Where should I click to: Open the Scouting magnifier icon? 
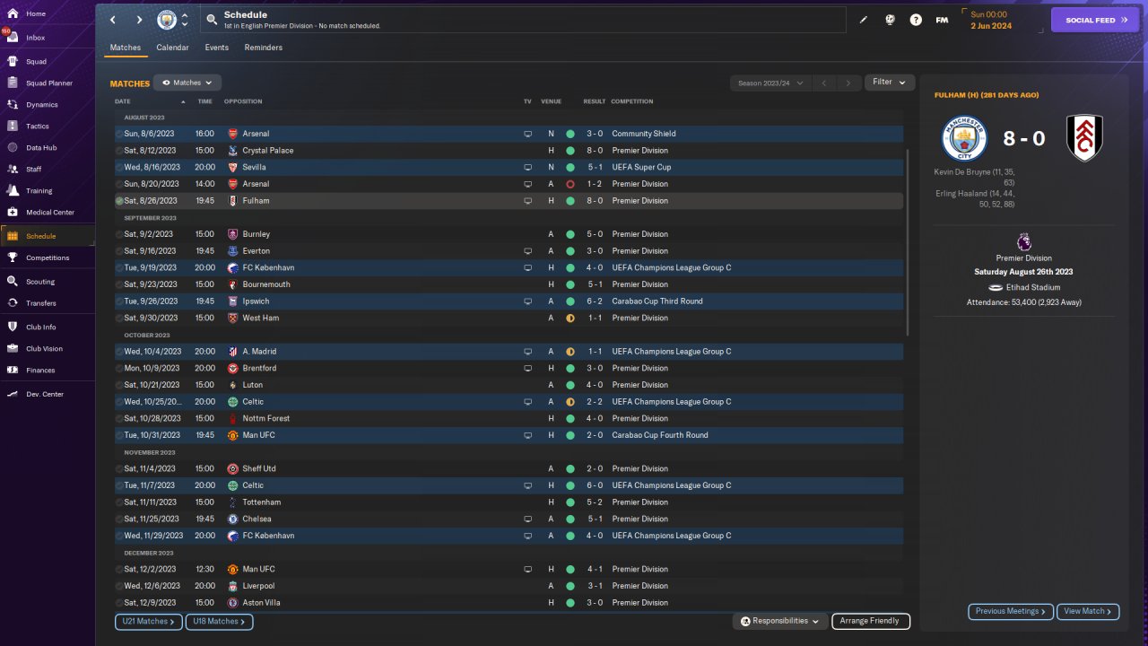(13, 282)
